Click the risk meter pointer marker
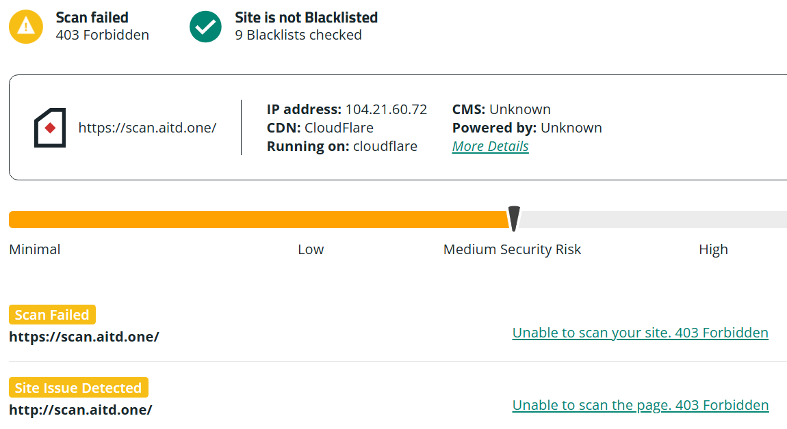Screen dimensions: 787x429 click(x=514, y=218)
